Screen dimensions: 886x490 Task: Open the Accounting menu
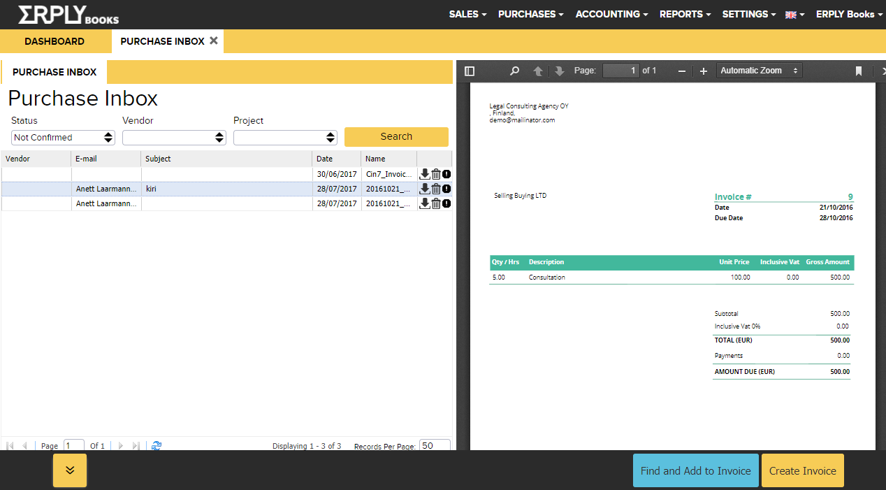tap(611, 14)
